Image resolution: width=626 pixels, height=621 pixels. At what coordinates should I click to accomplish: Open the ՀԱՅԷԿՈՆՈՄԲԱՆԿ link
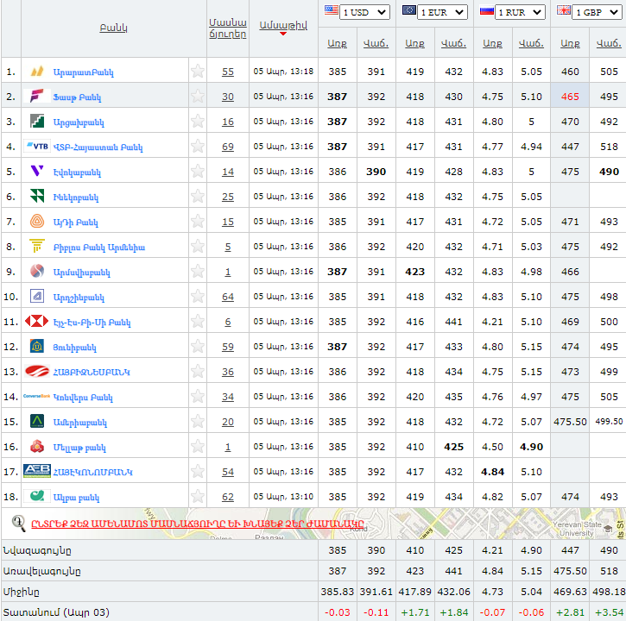92,473
